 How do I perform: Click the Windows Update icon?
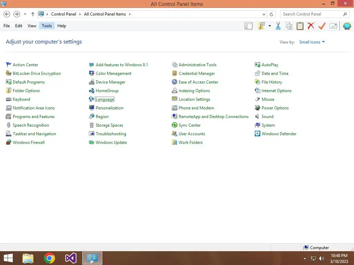click(91, 143)
